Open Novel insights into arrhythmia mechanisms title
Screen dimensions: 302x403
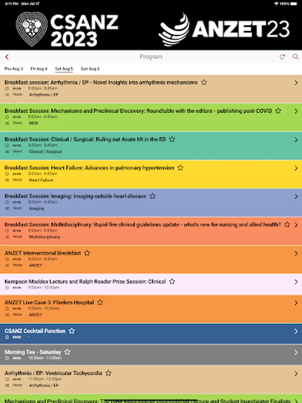point(101,82)
